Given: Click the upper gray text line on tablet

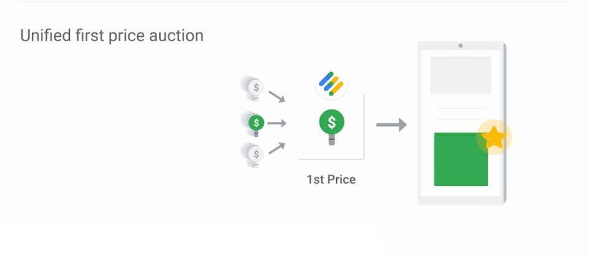Looking at the screenshot, I should pos(461,109).
